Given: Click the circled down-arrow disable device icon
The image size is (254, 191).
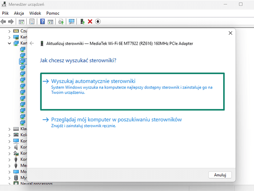Looking at the screenshot, I should 98,21.
